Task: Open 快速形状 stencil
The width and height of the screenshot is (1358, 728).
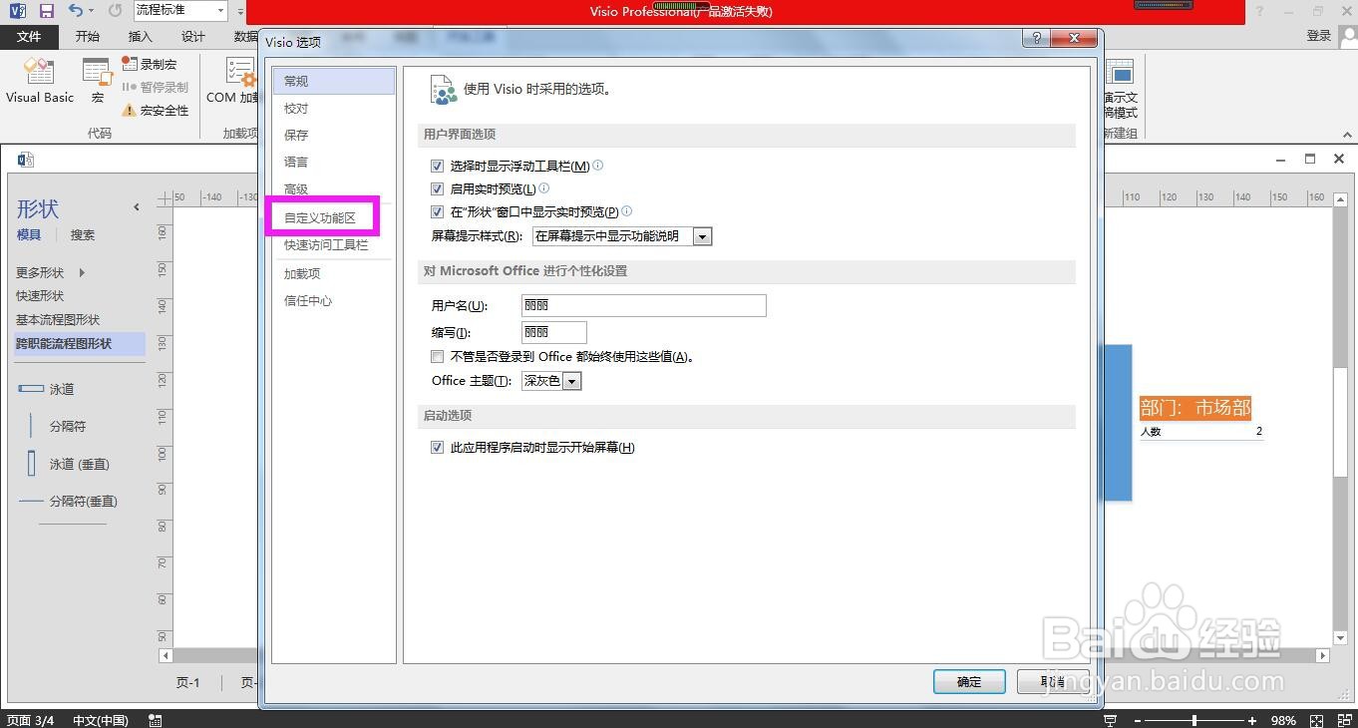Action: 40,296
